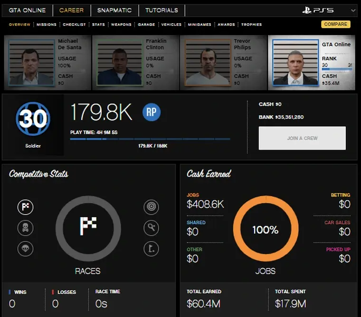Select the Shooting Range target icon
361x317 pixels.
(151, 207)
